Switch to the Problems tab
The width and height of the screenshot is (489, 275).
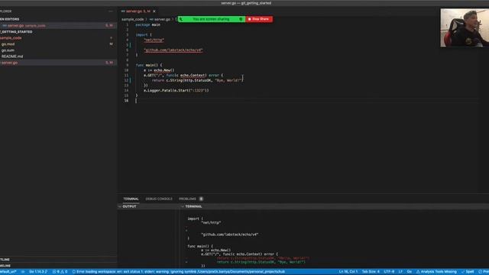[x=187, y=199]
